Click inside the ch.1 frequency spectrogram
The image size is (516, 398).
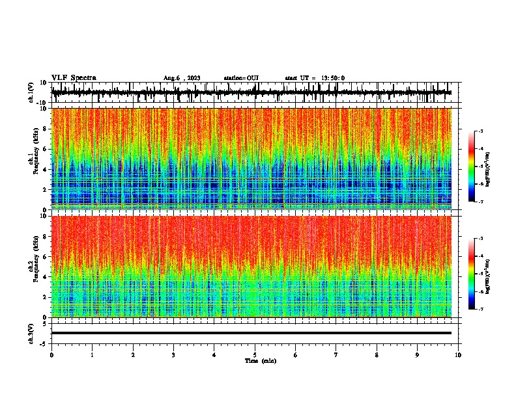click(x=251, y=159)
